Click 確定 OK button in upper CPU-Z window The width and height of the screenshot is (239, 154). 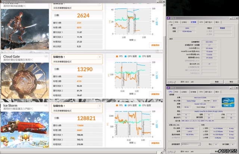231,82
